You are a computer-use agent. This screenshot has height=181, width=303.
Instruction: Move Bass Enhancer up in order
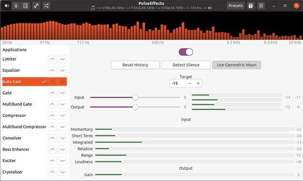[x=52, y=149]
